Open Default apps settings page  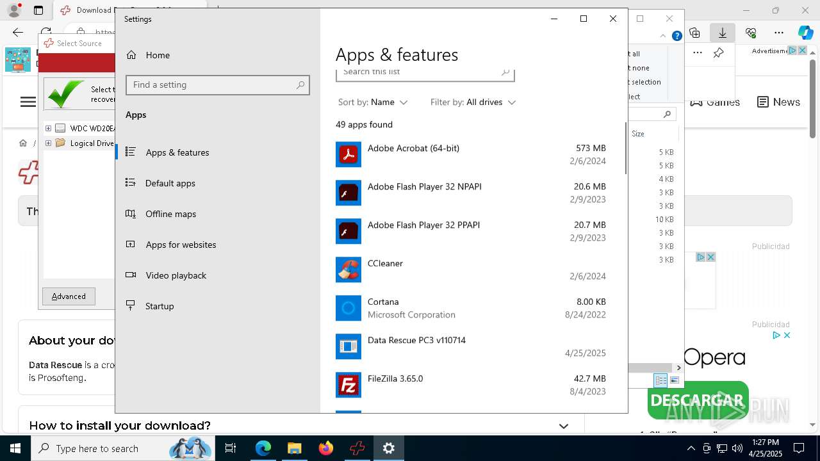pyautogui.click(x=217, y=183)
